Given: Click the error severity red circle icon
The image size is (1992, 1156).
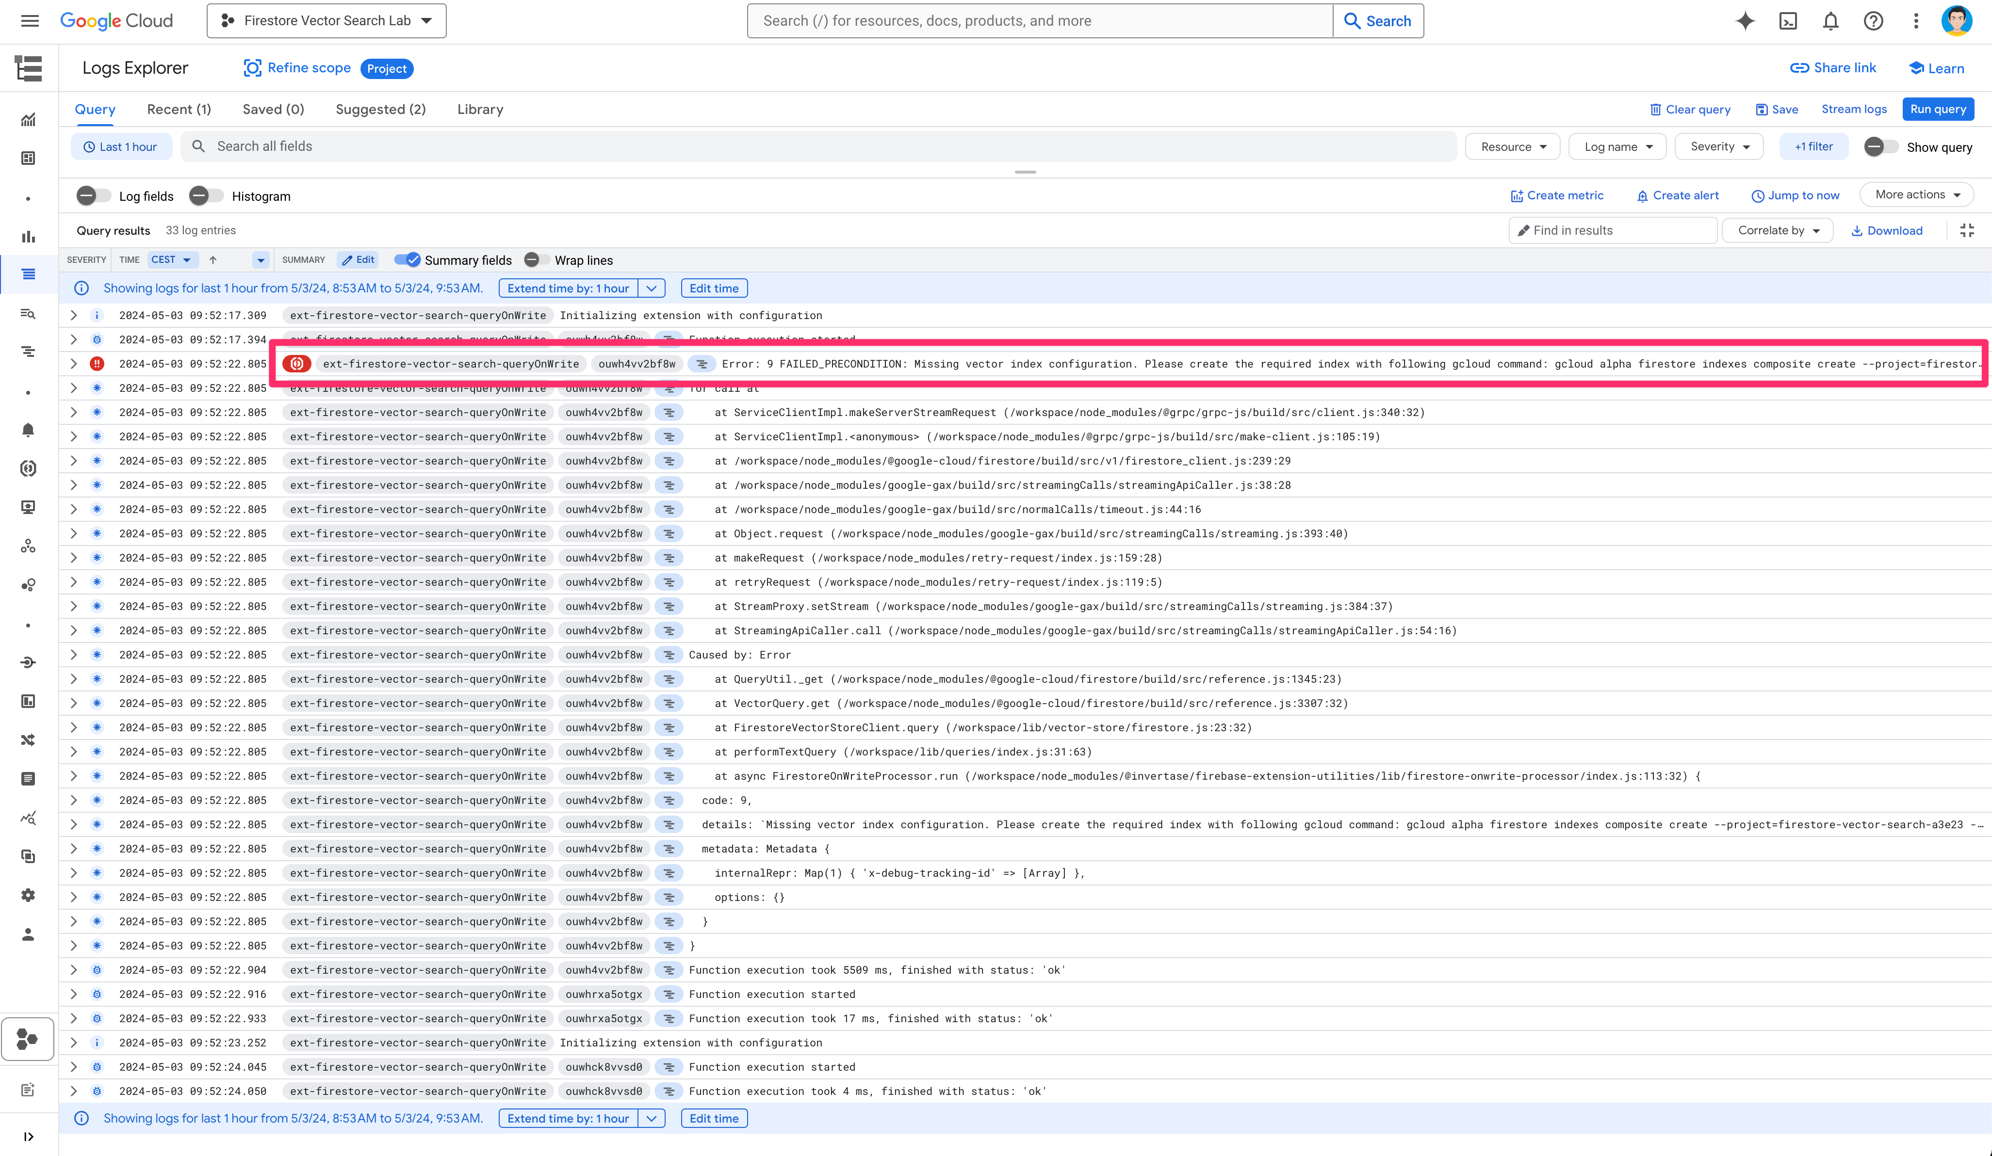Looking at the screenshot, I should coord(98,363).
